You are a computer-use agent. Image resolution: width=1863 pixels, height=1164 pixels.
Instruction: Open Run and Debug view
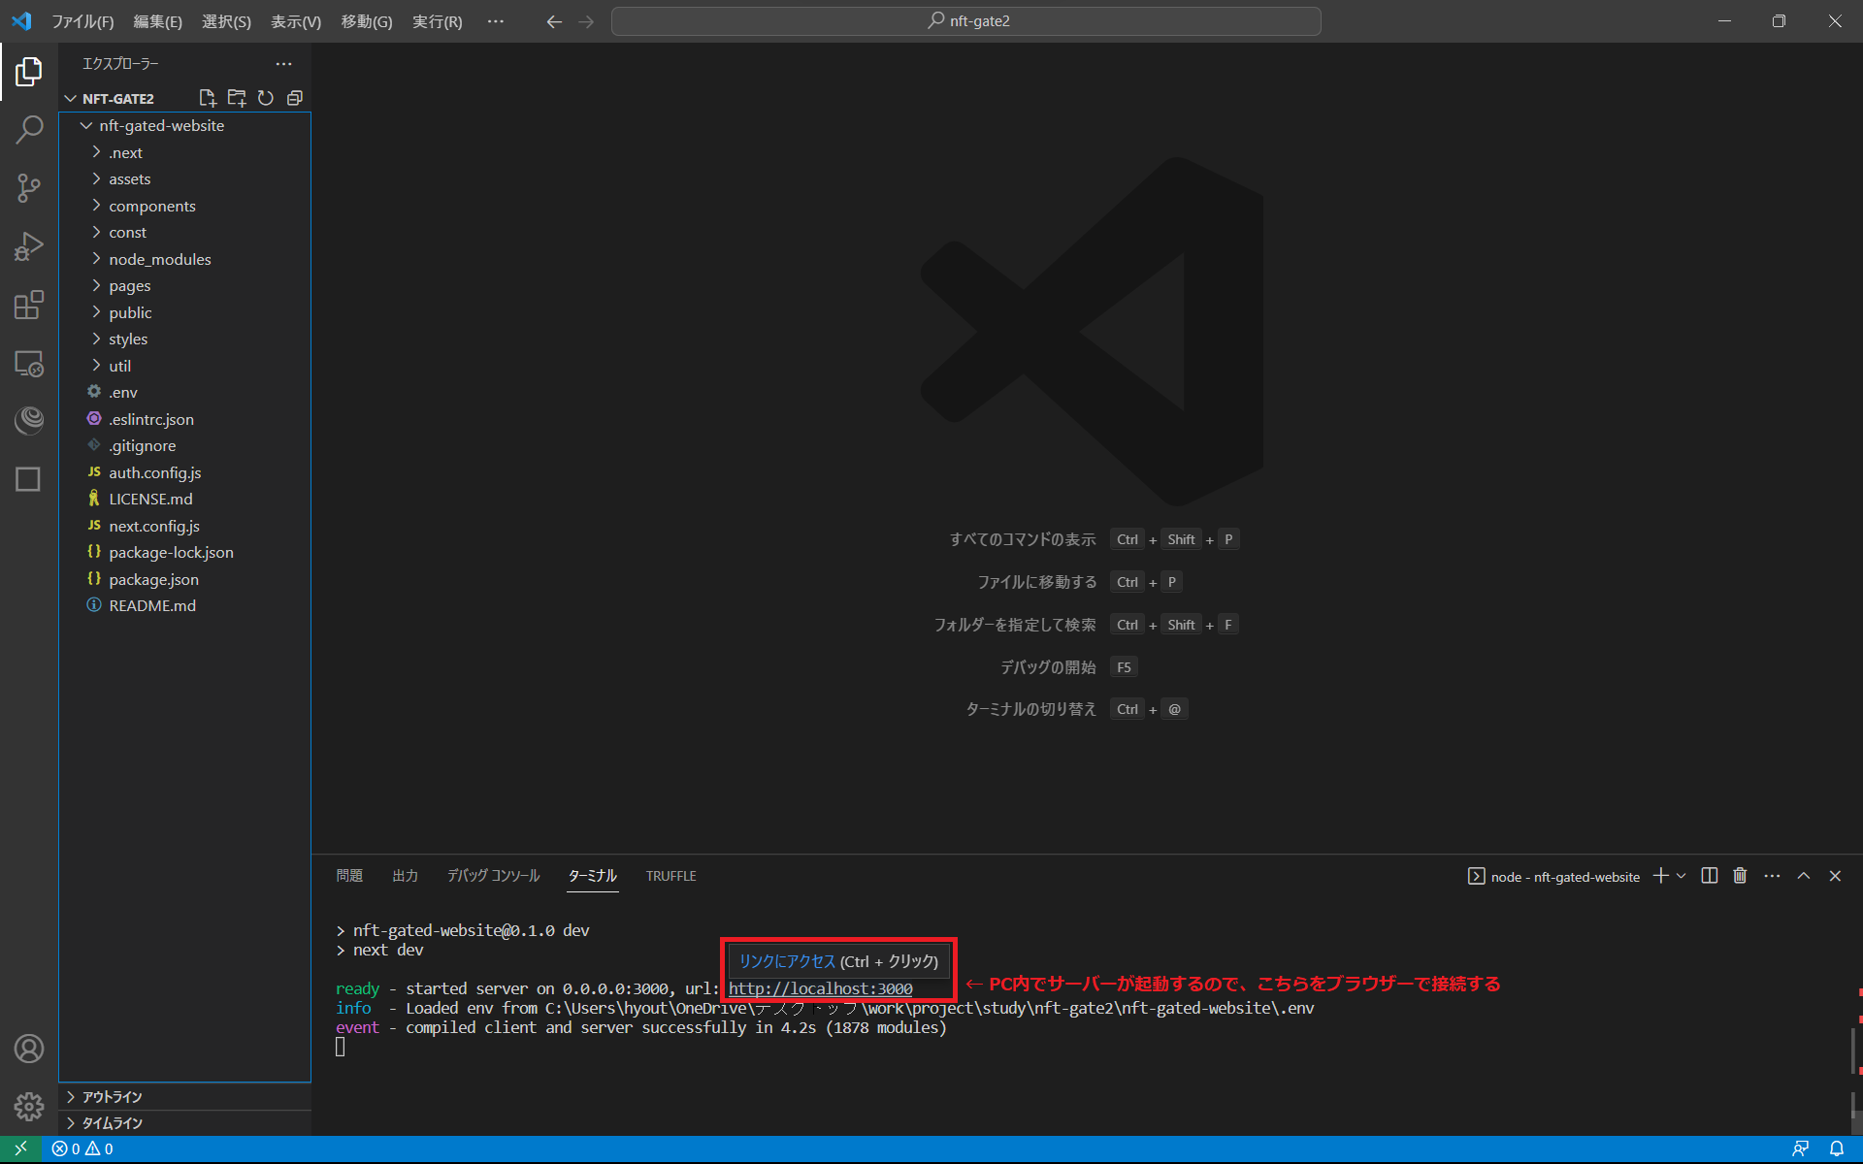pos(29,246)
